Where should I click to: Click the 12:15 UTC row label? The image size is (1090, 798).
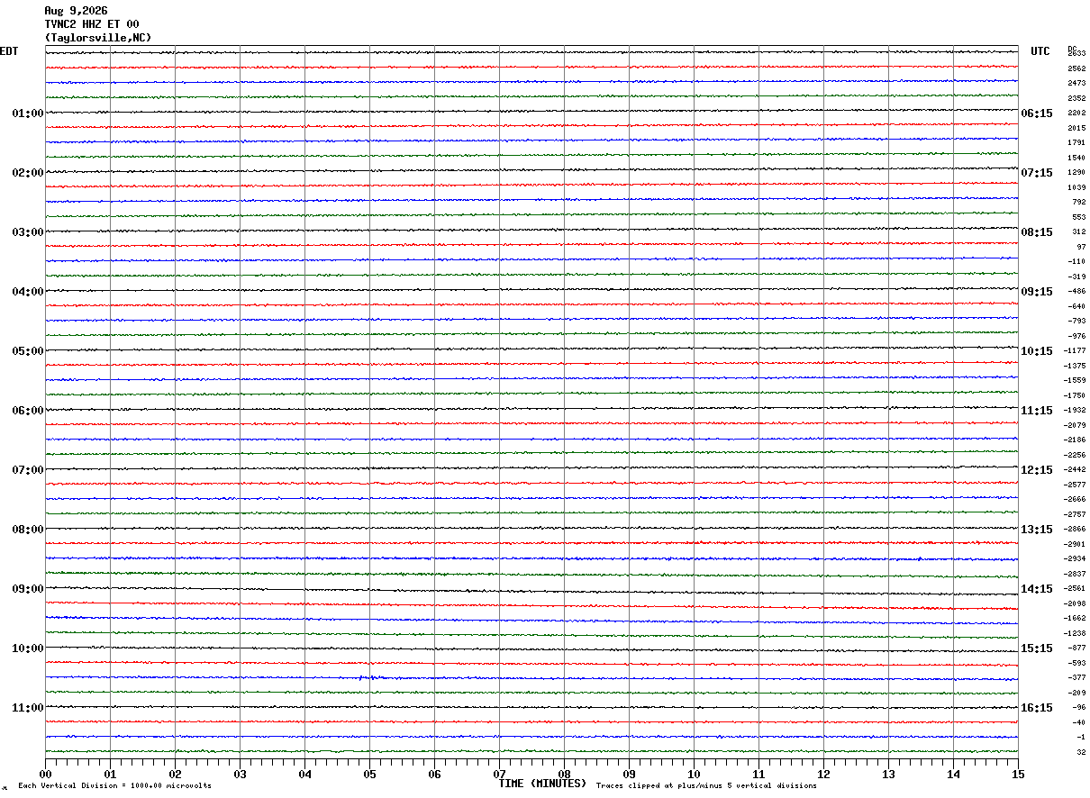click(1037, 470)
